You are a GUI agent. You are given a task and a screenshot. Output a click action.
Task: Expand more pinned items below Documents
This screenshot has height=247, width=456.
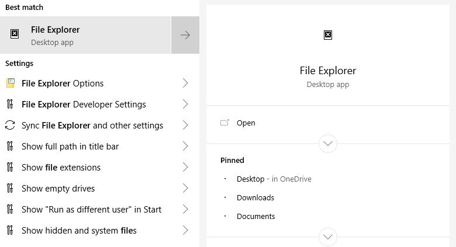[328, 237]
